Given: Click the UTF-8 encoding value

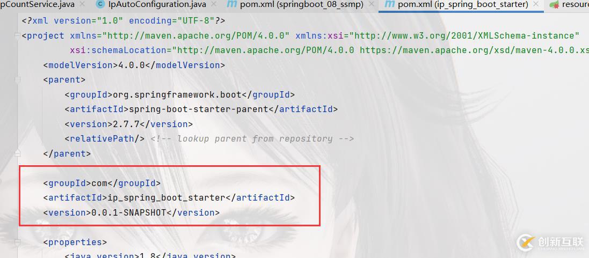Looking at the screenshot, I should coord(193,21).
